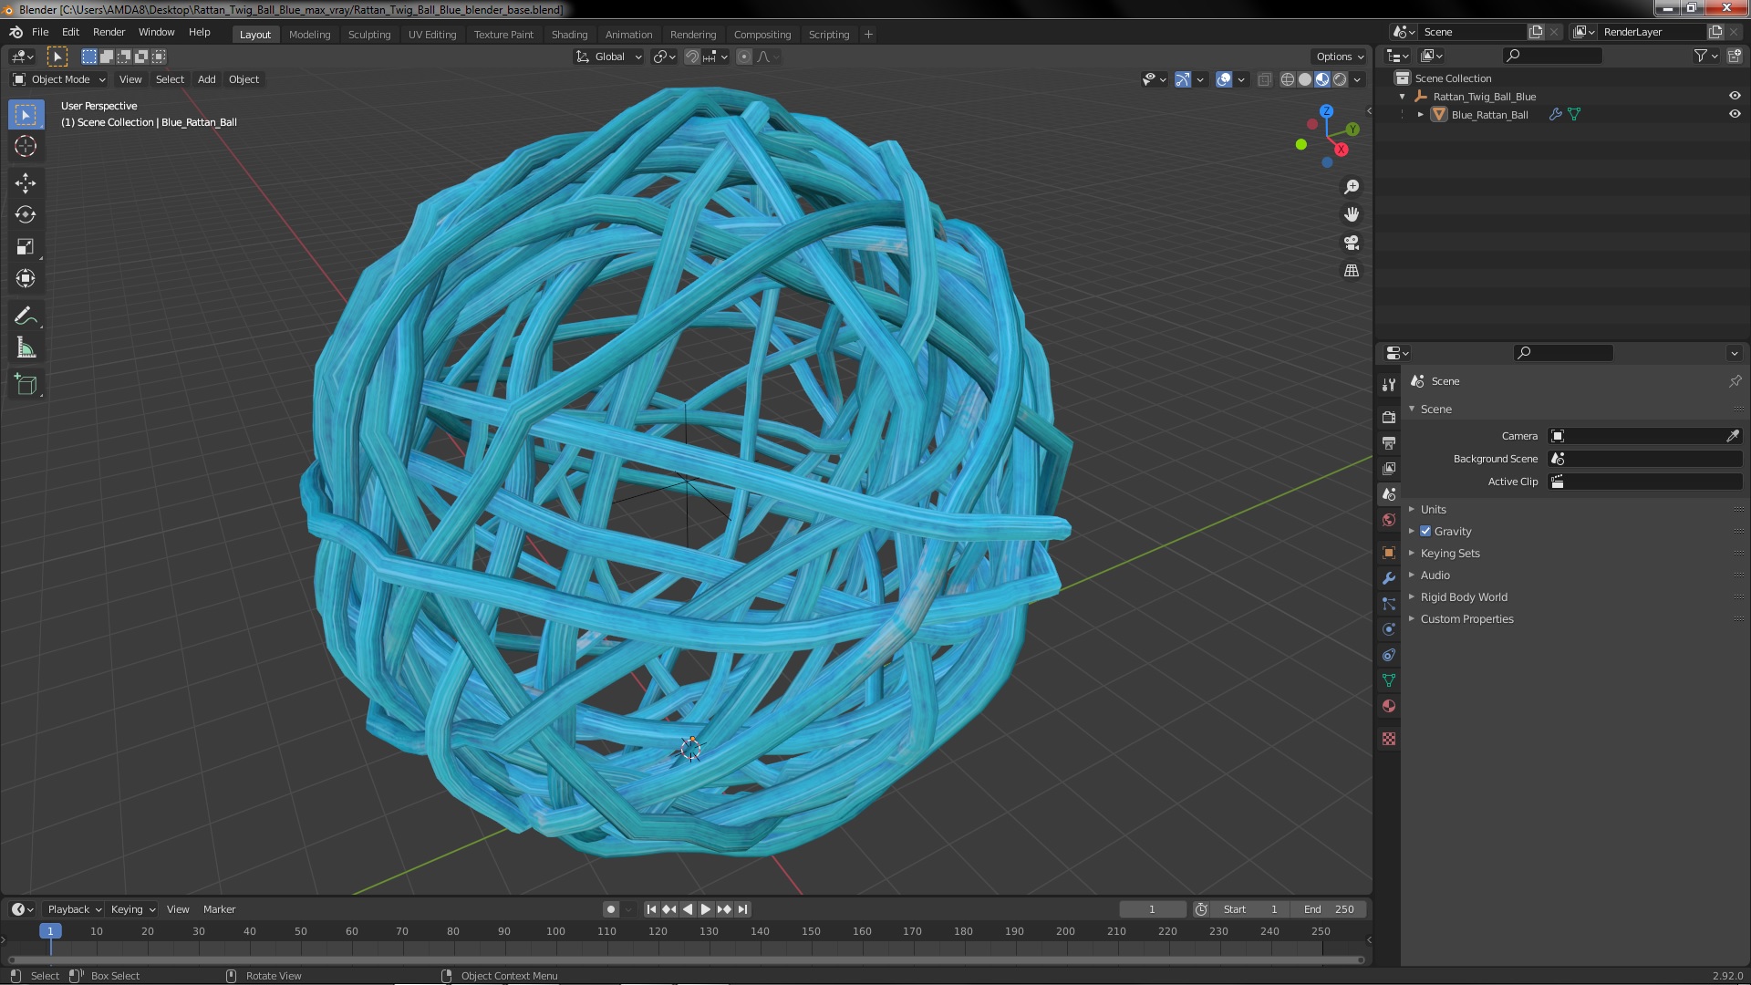Hide the Blue_Rattan_Ball object in viewport
Screen dimensions: 1751x985
pos(1735,114)
